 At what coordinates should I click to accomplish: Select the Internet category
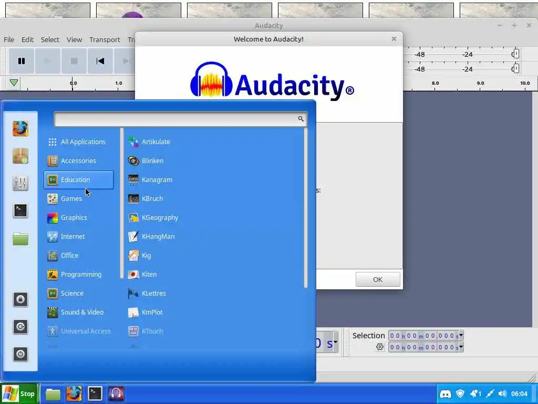79,236
